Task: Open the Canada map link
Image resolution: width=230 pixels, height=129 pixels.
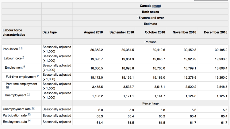Action: (x=156, y=6)
